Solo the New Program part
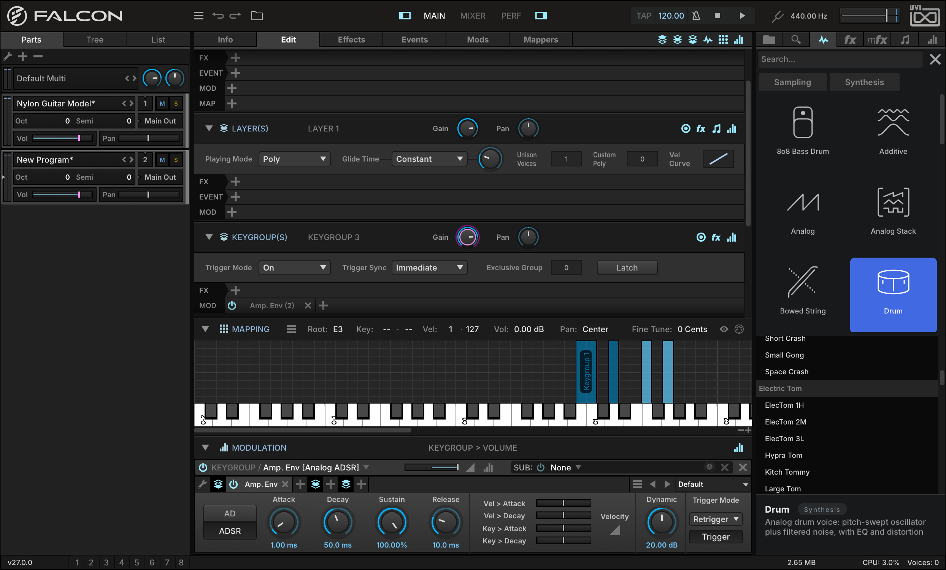946x570 pixels. click(176, 160)
